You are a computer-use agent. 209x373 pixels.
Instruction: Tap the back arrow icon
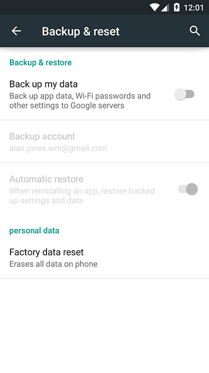[16, 31]
